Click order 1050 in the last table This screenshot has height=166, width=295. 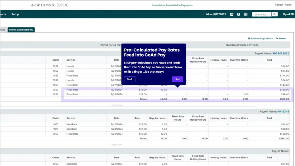(56, 164)
